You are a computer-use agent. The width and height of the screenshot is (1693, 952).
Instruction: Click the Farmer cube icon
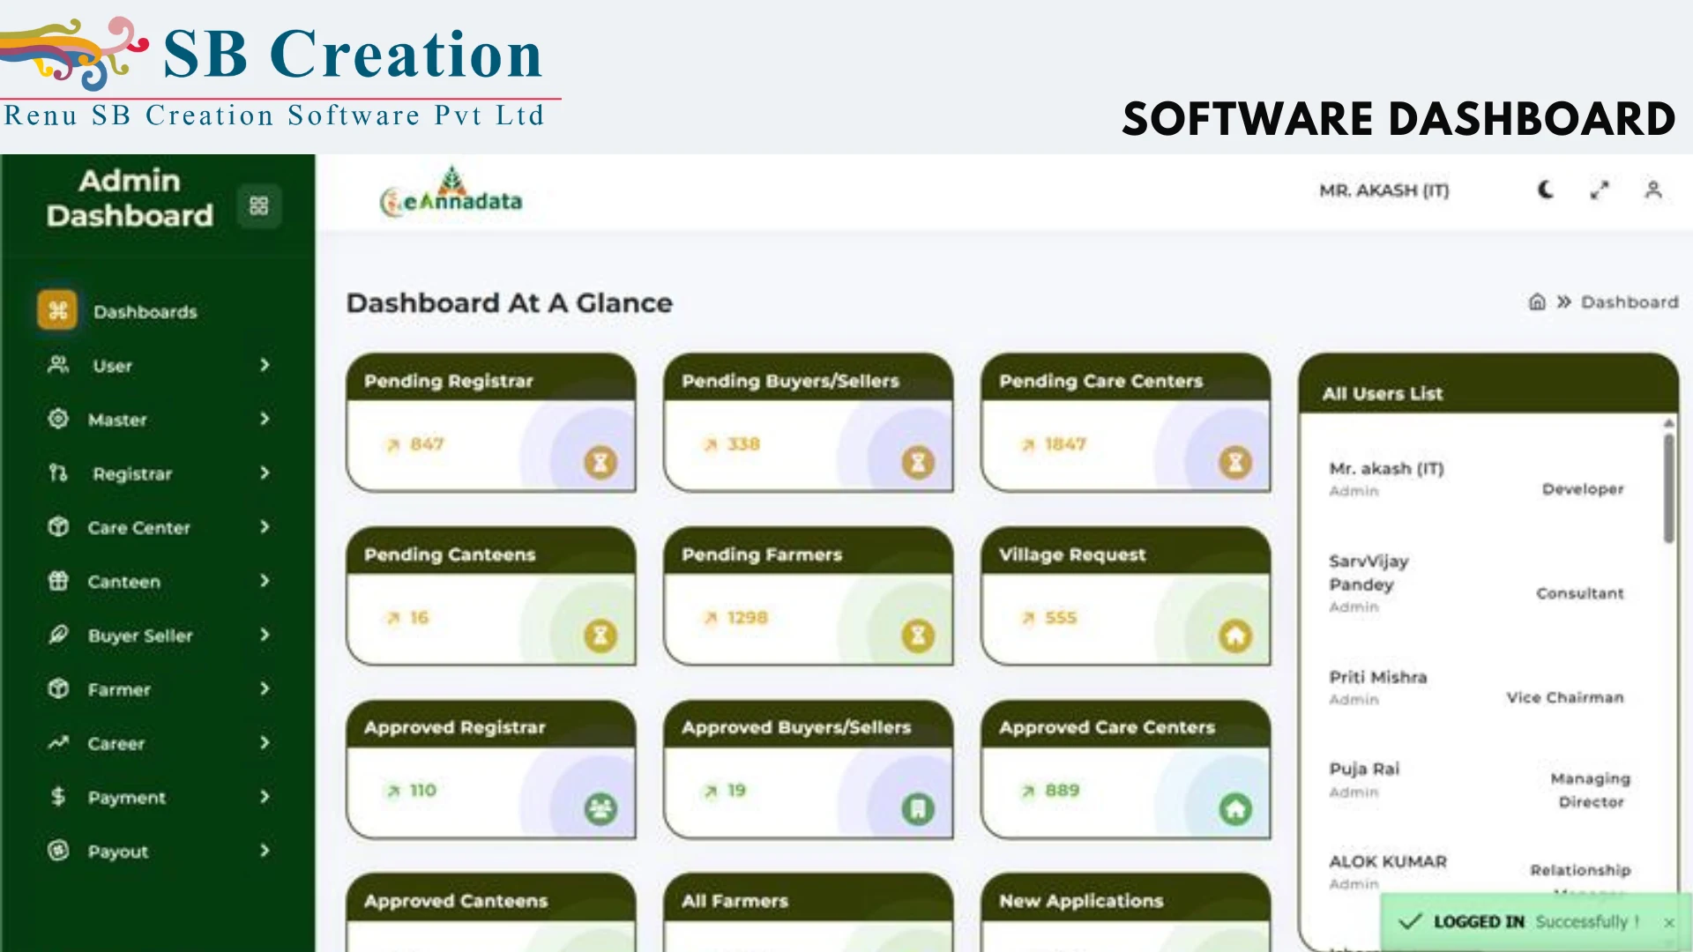[58, 688]
